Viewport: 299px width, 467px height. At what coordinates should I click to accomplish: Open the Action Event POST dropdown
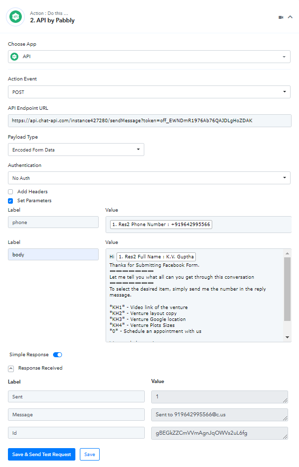pyautogui.click(x=149, y=92)
